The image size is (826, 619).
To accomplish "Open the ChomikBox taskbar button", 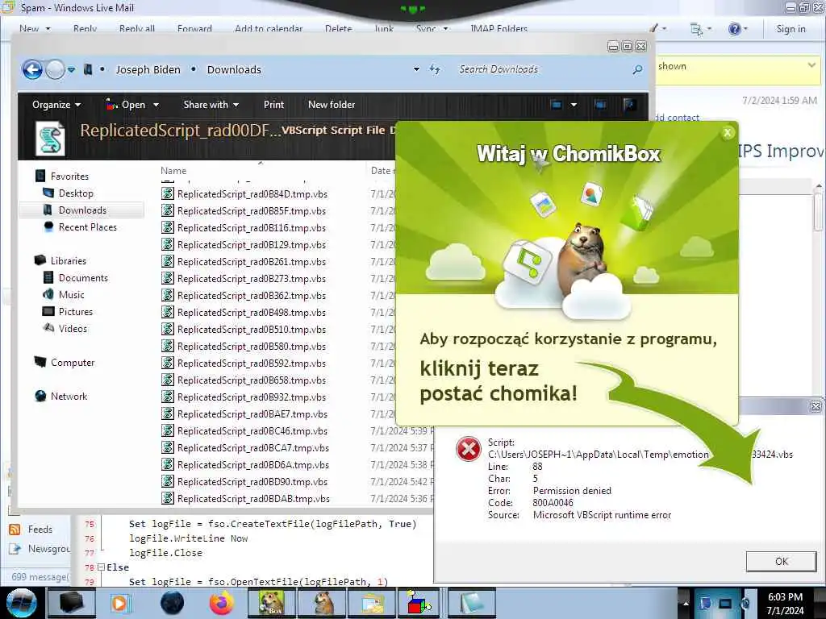I will [272, 603].
